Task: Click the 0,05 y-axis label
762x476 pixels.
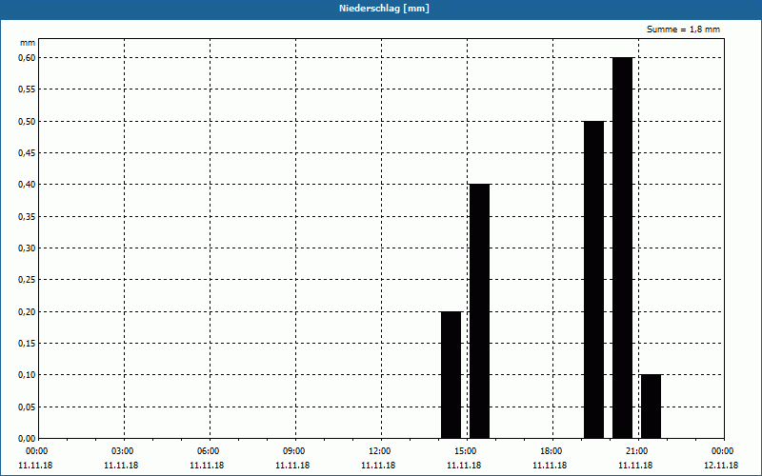Action: coord(27,407)
